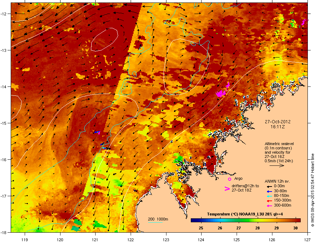Click the longitude axis label 127

point(307,239)
